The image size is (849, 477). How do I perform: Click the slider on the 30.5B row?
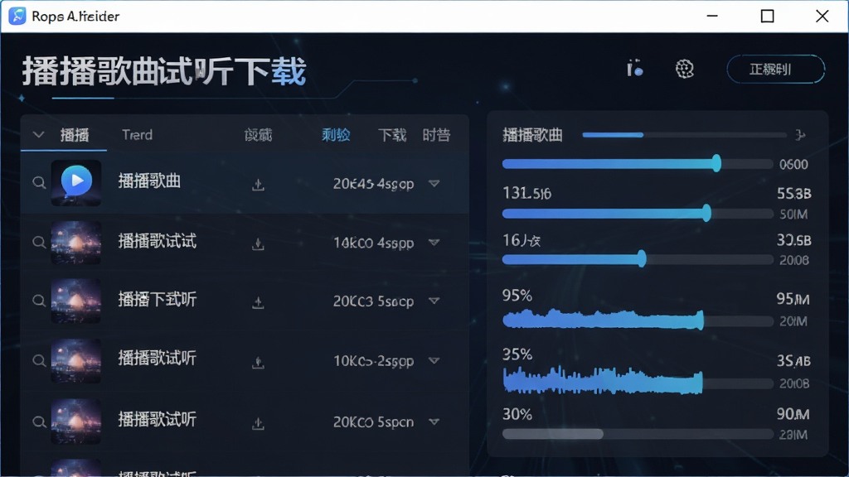tap(638, 259)
